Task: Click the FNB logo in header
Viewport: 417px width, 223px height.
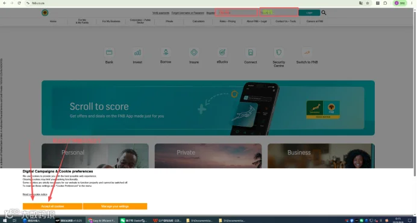Action: click(x=45, y=13)
